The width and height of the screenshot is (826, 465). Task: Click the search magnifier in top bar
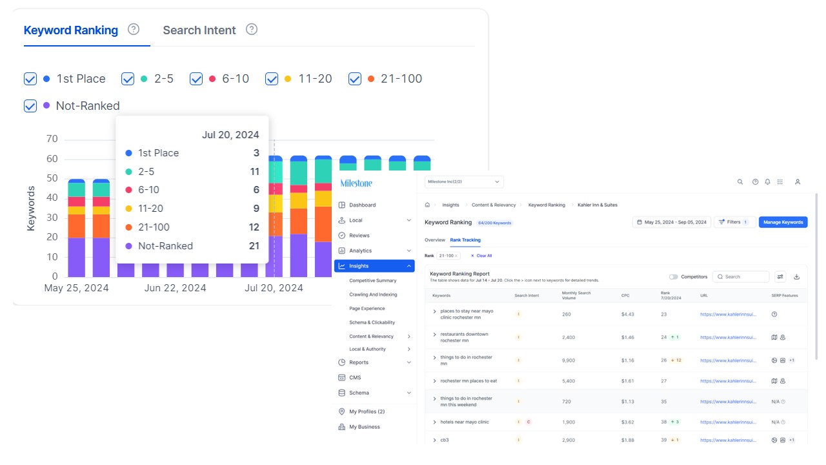[x=740, y=182]
